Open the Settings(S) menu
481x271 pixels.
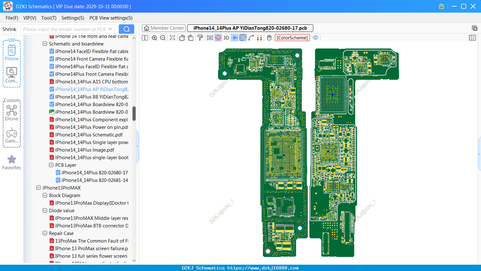73,18
